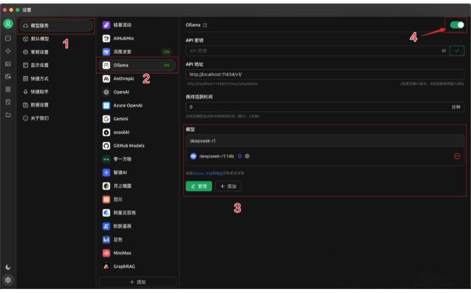This screenshot has width=471, height=293.
Task: Select the 智谱AI provider
Action: click(137, 172)
